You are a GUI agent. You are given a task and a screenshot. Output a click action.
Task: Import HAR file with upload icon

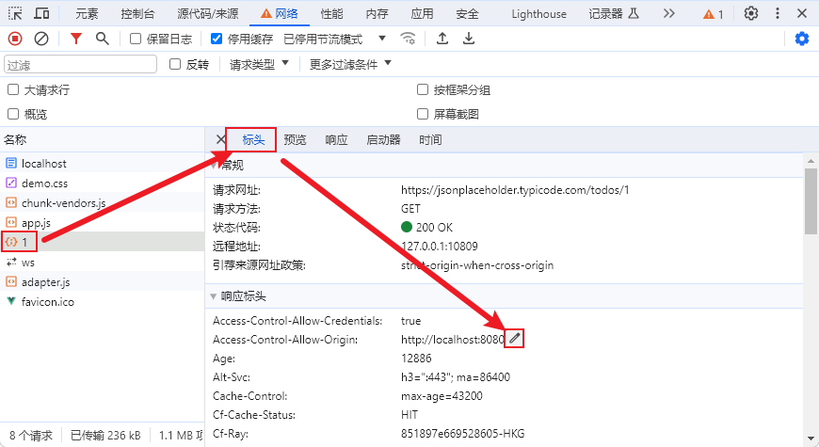point(442,39)
